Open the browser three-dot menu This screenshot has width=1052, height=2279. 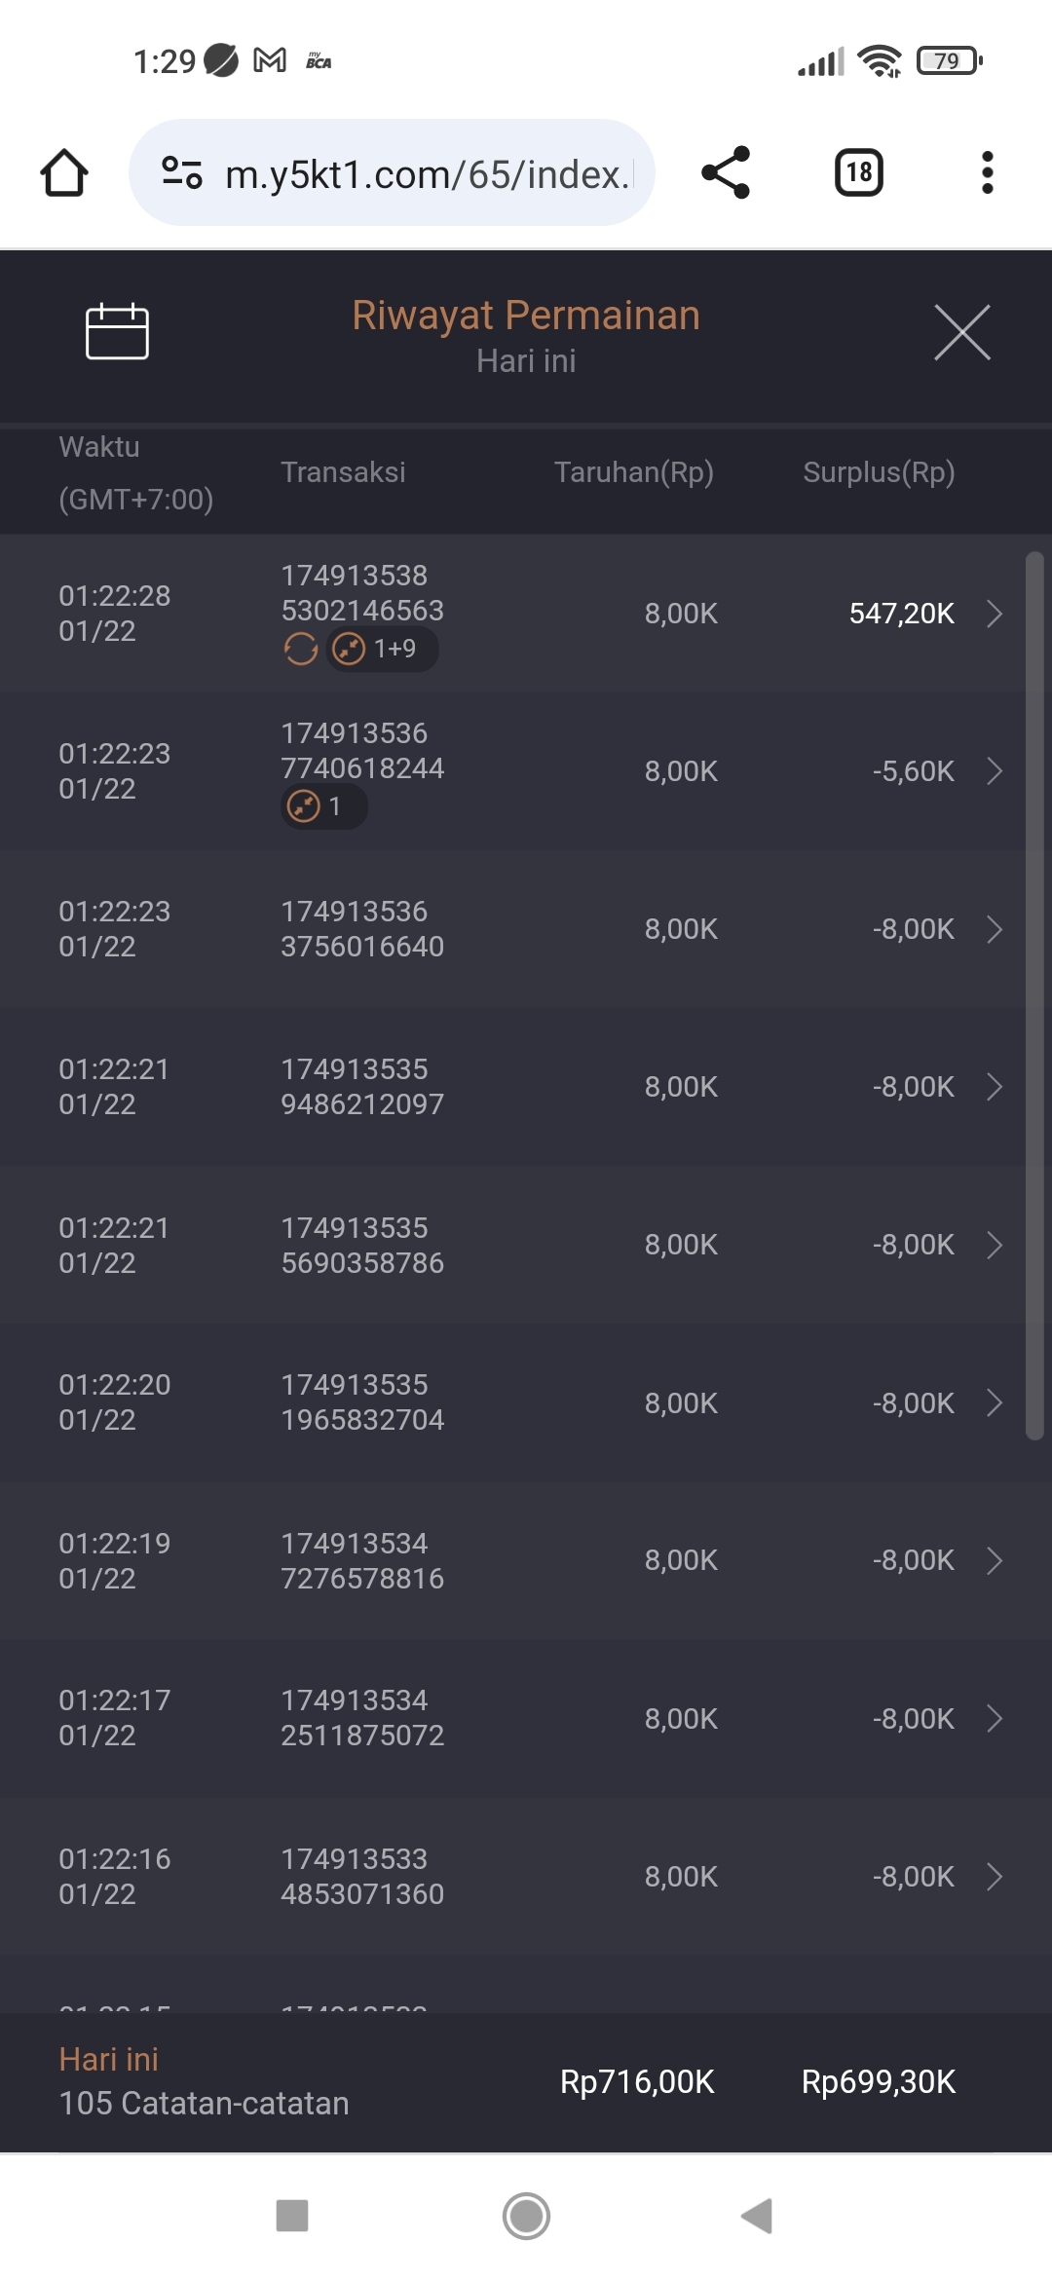987,173
